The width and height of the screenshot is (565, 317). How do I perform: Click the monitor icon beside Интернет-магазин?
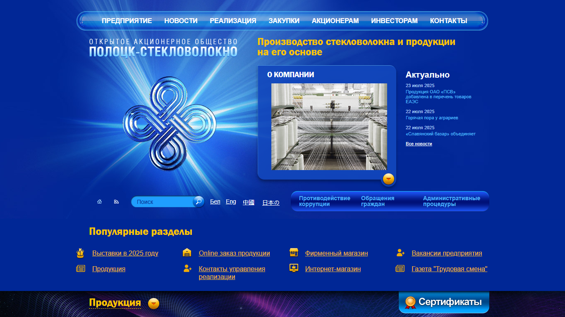point(294,268)
